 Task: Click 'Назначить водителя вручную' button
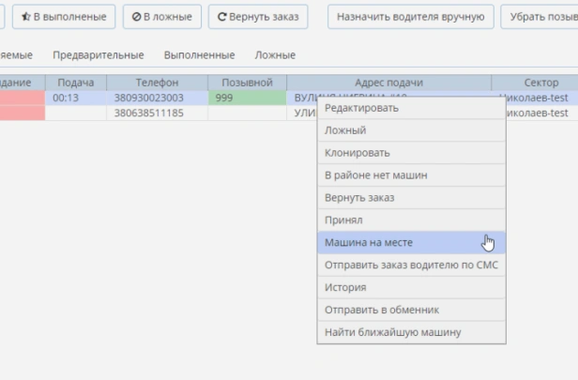pyautogui.click(x=411, y=17)
